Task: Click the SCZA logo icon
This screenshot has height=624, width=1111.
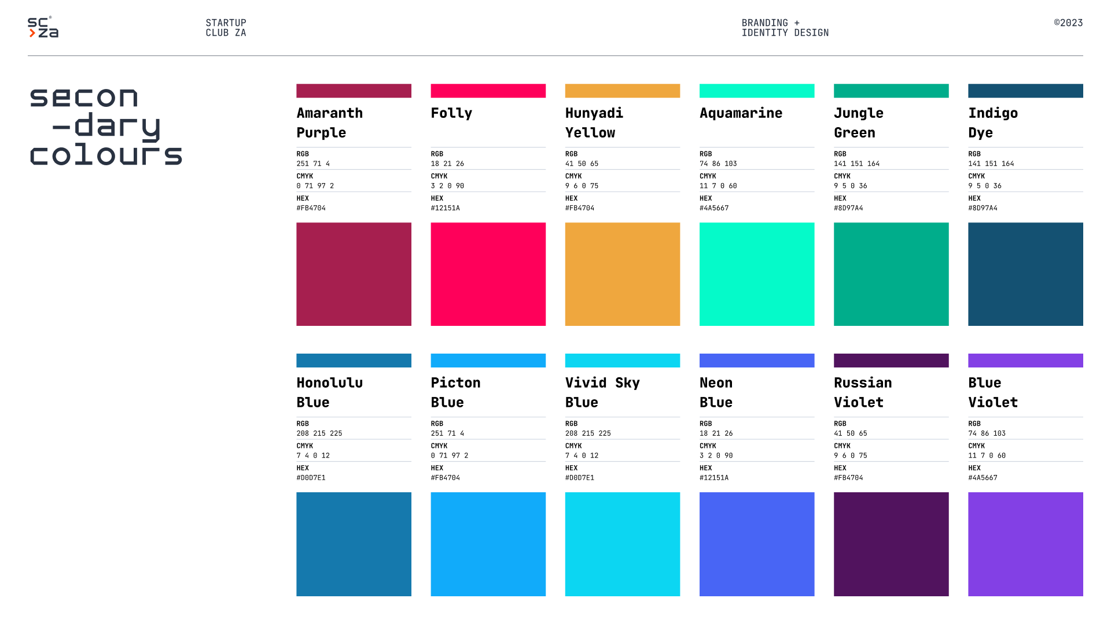Action: point(43,27)
